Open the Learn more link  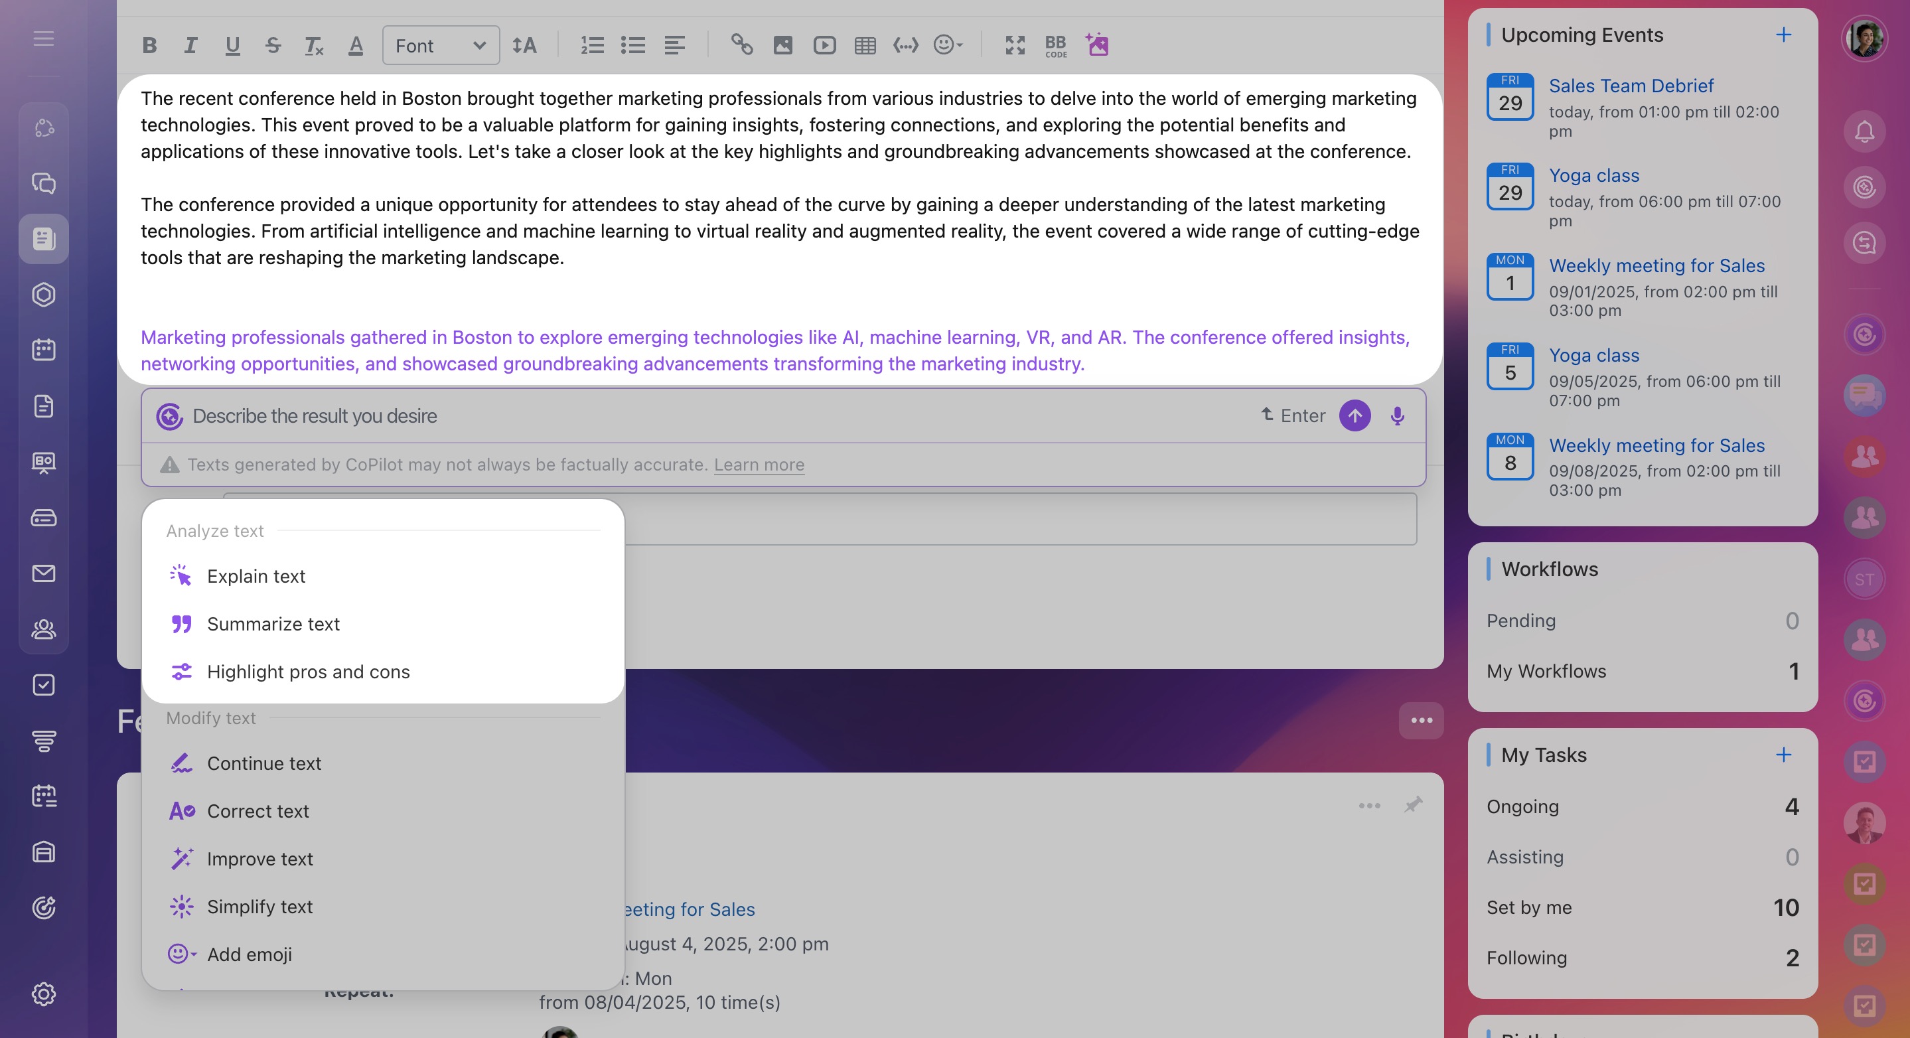[x=759, y=464]
